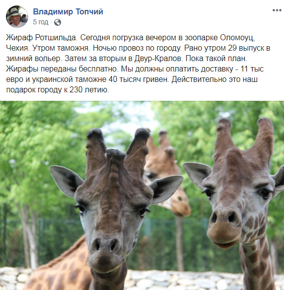Click the phrase 'зимний вольер' in the post
This screenshot has width=284, height=290.
(33, 59)
